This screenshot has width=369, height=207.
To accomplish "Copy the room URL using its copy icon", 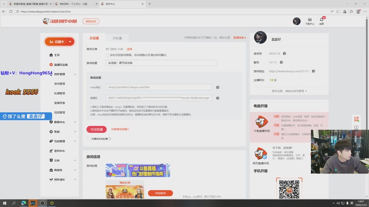I will 313,71.
